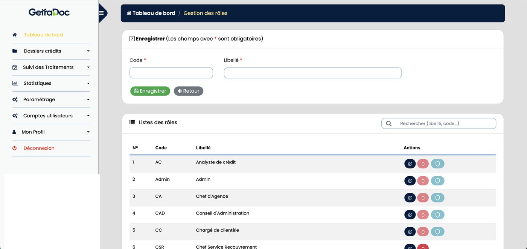Delete the Admin role row
The width and height of the screenshot is (527, 249).
tap(423, 181)
